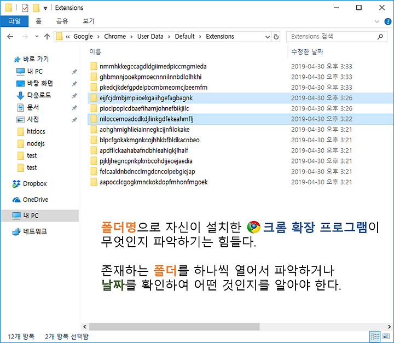Click pin icon next to 다운로드

tap(74, 96)
